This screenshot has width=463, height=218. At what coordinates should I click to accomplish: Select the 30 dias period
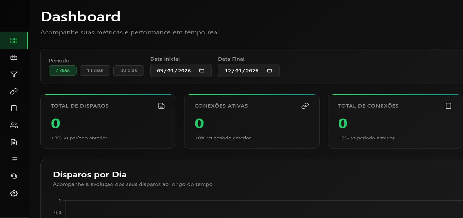pyautogui.click(x=129, y=70)
